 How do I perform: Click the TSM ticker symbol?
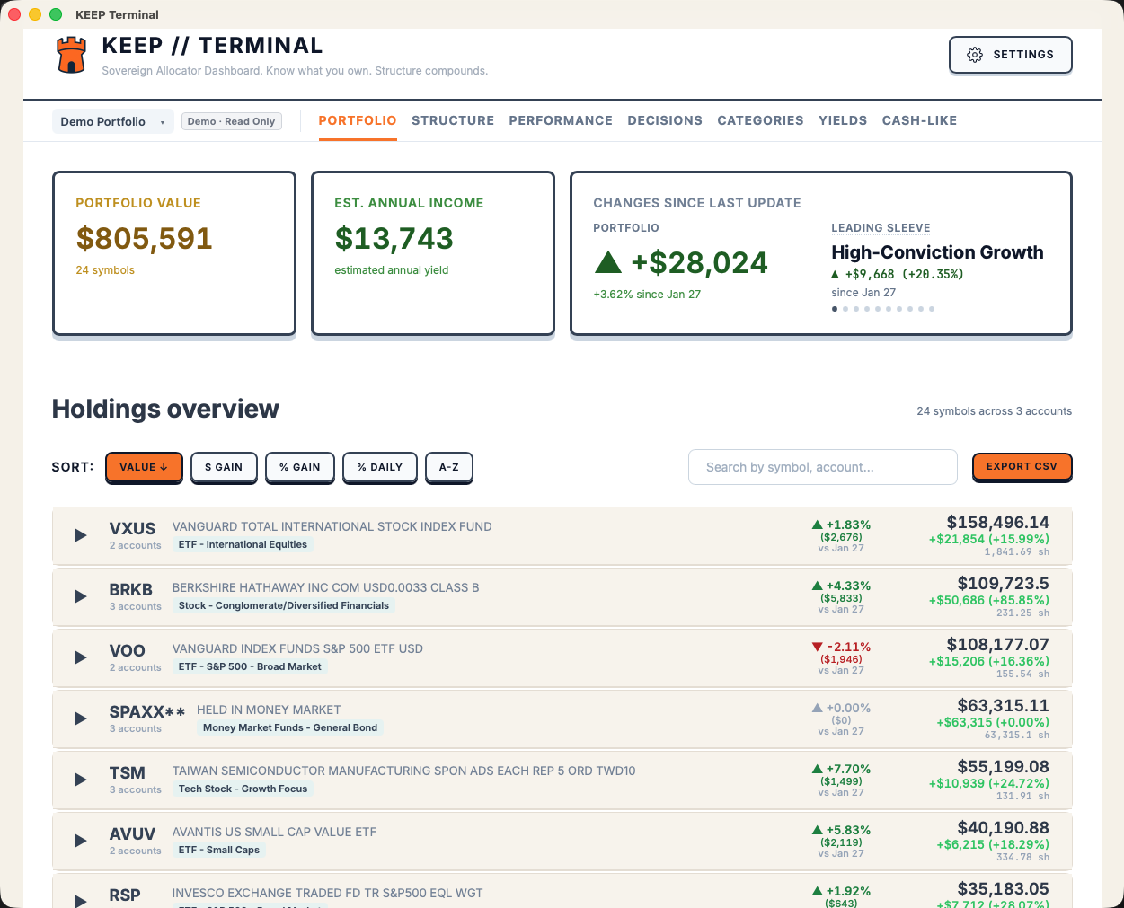[128, 772]
